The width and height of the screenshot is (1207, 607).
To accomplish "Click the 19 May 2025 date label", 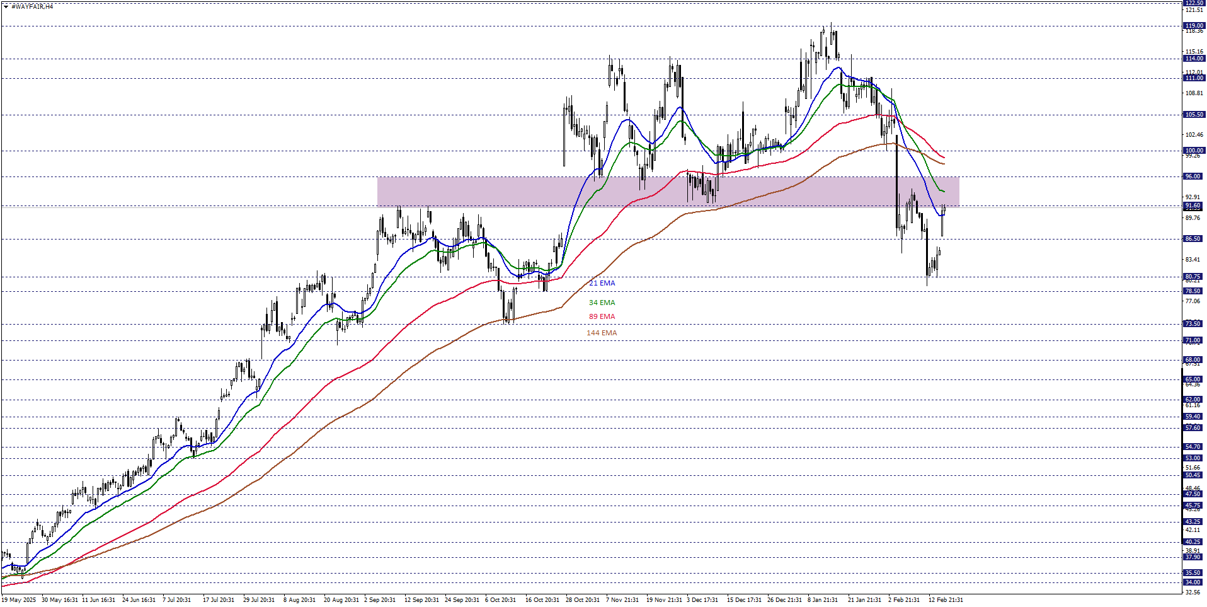I will (19, 600).
